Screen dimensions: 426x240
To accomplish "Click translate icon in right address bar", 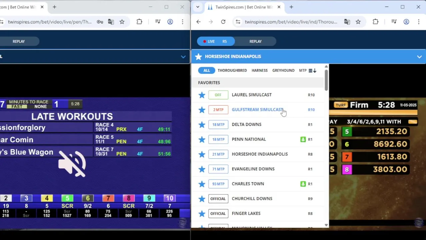I will (x=347, y=22).
